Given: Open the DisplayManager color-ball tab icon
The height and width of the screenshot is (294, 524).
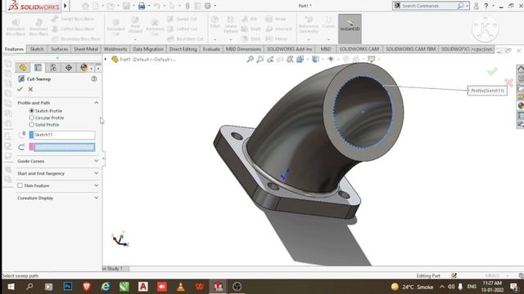Looking at the screenshot, I should pos(84,68).
